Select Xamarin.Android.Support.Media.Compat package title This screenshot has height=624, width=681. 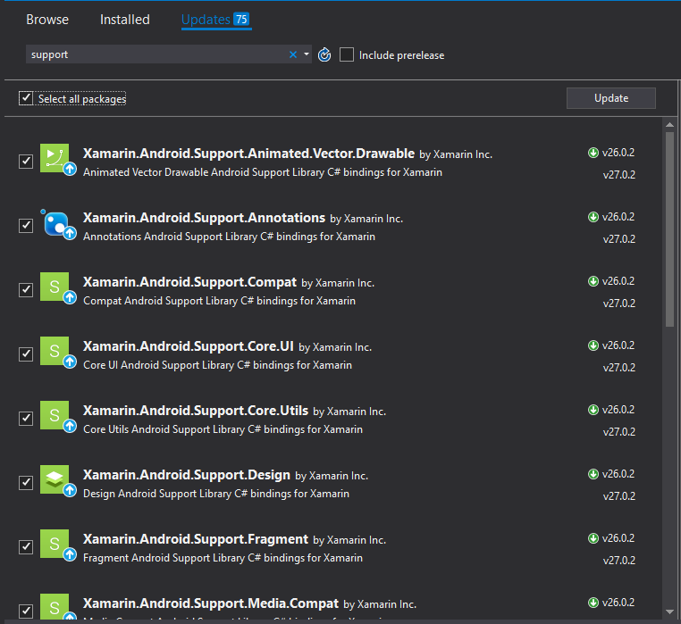[x=211, y=603]
